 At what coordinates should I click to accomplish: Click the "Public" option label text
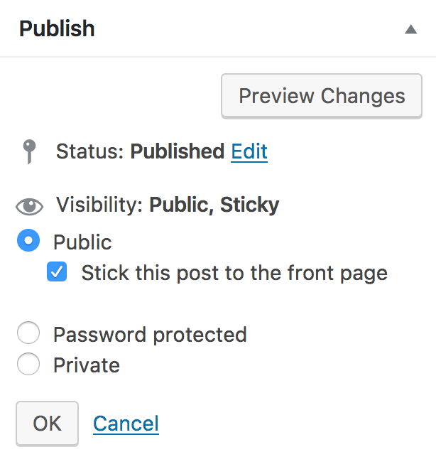coord(82,242)
